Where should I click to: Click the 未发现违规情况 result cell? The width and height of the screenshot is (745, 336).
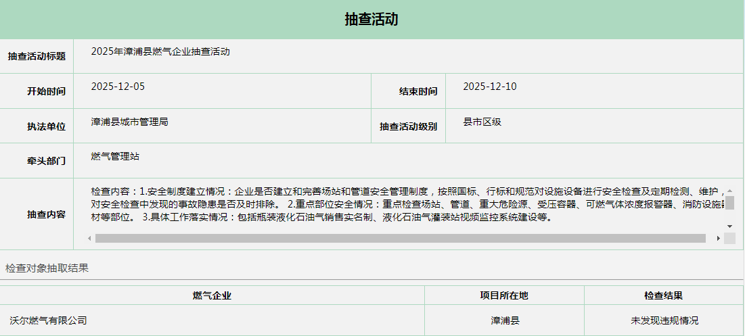(664, 320)
